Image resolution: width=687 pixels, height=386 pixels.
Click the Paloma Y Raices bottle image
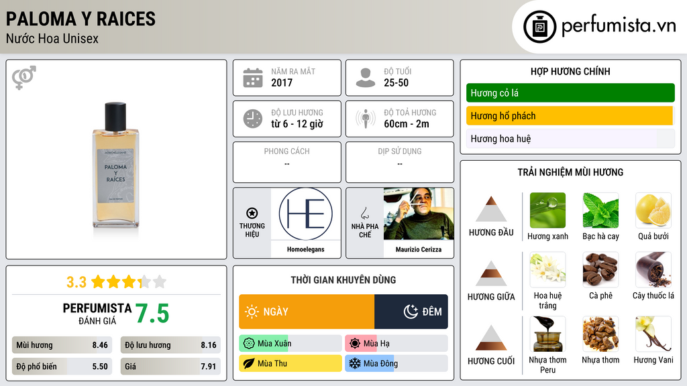(115, 166)
